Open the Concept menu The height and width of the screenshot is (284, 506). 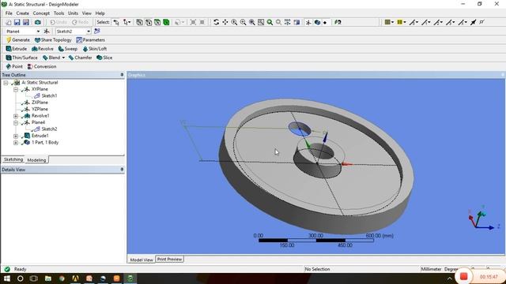[x=41, y=13]
